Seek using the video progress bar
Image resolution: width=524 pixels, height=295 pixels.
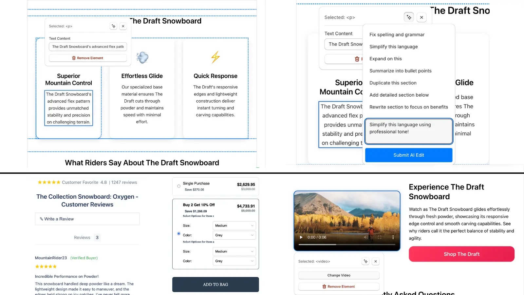click(x=347, y=245)
